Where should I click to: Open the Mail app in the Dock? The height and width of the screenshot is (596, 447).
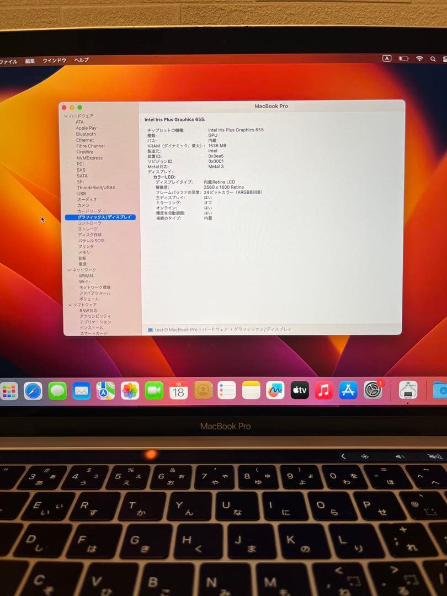tap(81, 391)
